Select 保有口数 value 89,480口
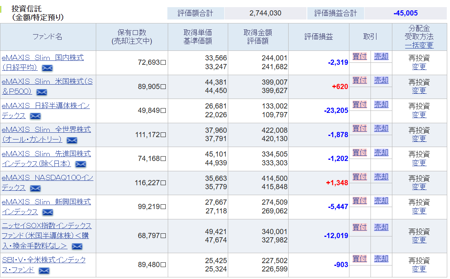This screenshot has height=279, width=450. [x=152, y=265]
